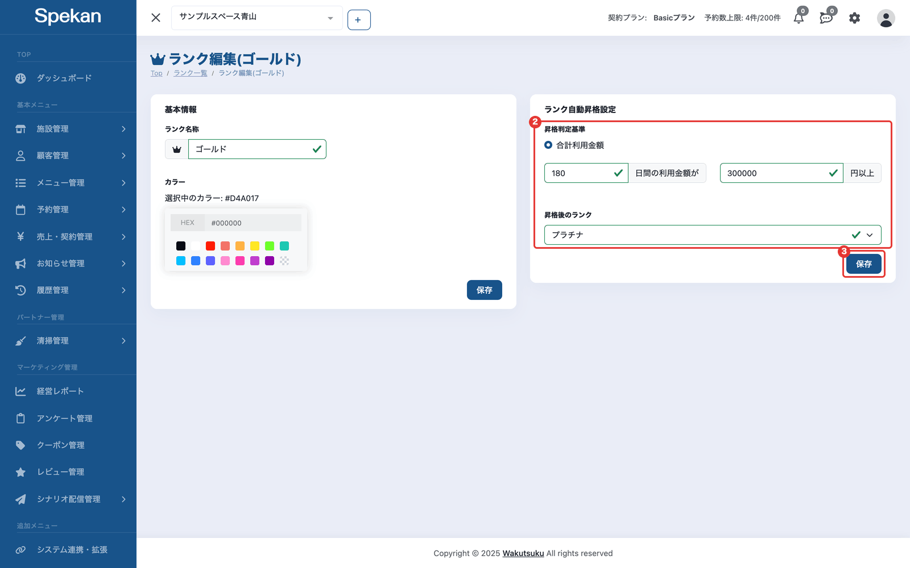Click the days field showing 180

[x=586, y=173]
